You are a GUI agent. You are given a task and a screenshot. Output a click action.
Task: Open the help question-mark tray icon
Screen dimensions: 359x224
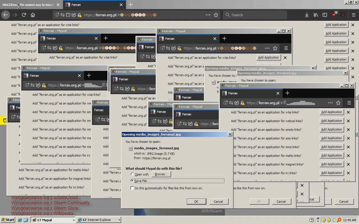pos(311,220)
